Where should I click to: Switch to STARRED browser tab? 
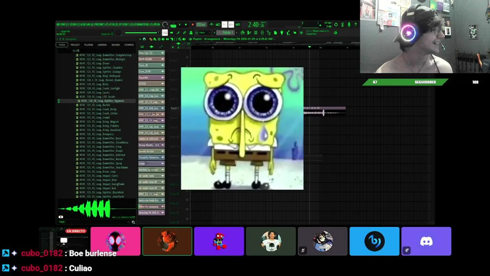[x=129, y=45]
